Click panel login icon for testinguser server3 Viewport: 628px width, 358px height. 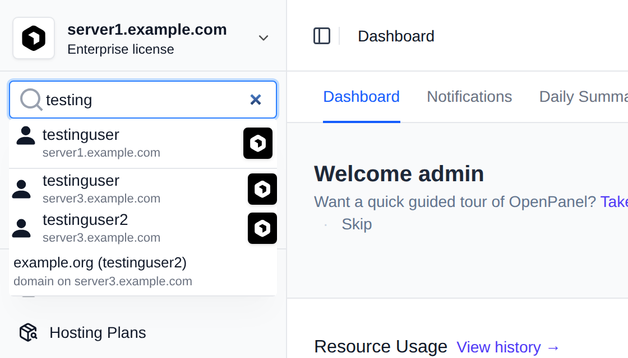[262, 189]
